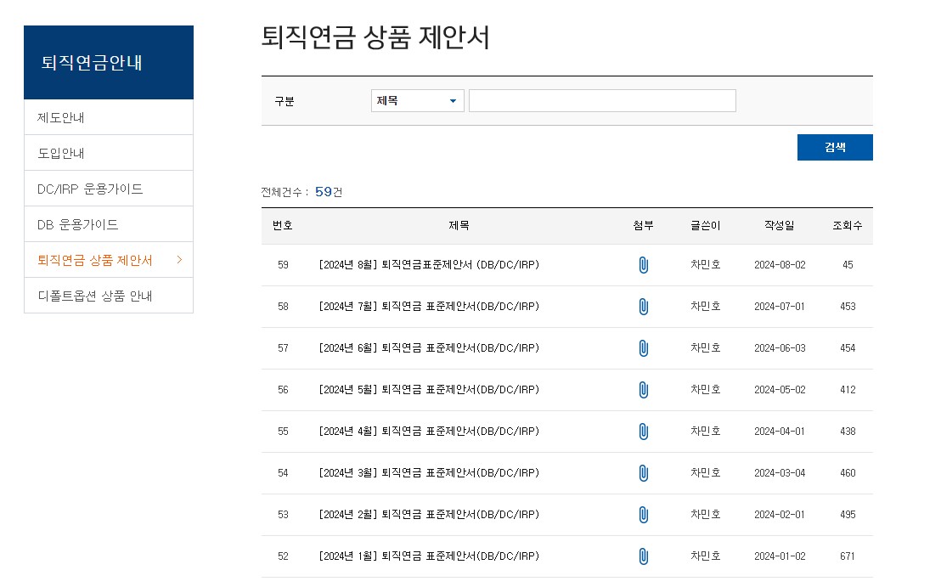941x587 pixels.
Task: Click chevron arrow beside 퇴직연금 상품 제안서 menu
Action: tap(179, 259)
